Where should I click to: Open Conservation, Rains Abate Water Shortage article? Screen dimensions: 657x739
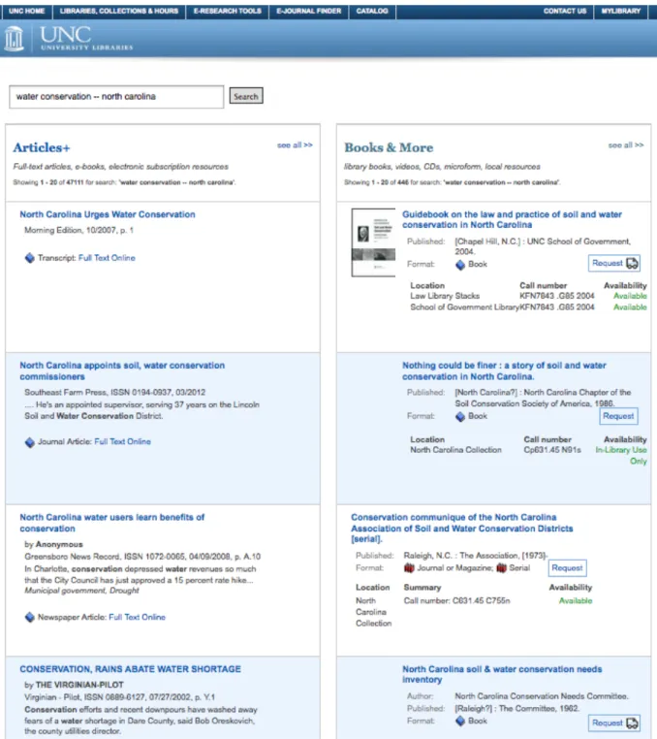pyautogui.click(x=130, y=669)
